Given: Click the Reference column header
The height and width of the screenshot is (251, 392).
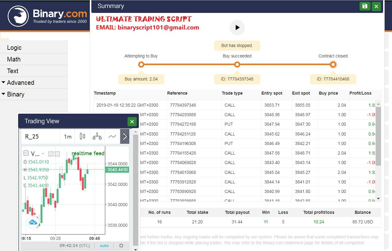Looking at the screenshot, I should [177, 93].
